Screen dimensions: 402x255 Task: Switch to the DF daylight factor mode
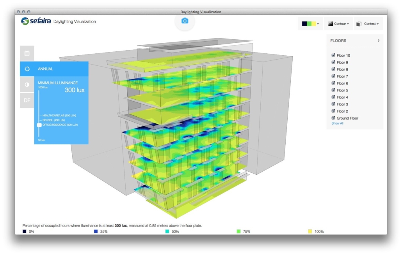click(x=27, y=100)
